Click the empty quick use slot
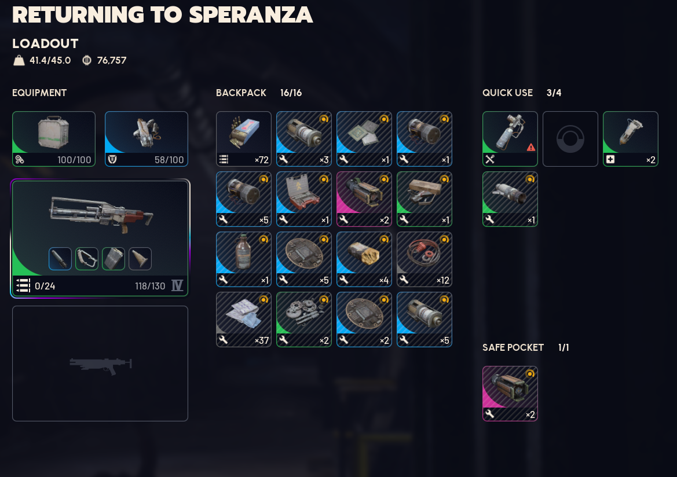This screenshot has width=677, height=477. (x=570, y=138)
